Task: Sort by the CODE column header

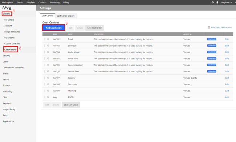Action: click(x=55, y=34)
